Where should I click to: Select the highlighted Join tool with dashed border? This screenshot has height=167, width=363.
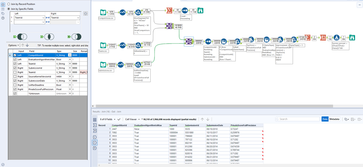[x=189, y=41]
